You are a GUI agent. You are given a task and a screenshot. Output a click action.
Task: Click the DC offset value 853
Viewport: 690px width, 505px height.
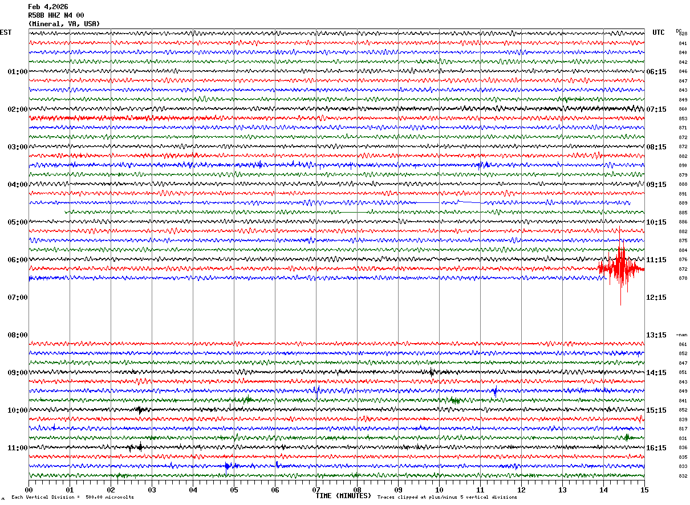click(683, 119)
